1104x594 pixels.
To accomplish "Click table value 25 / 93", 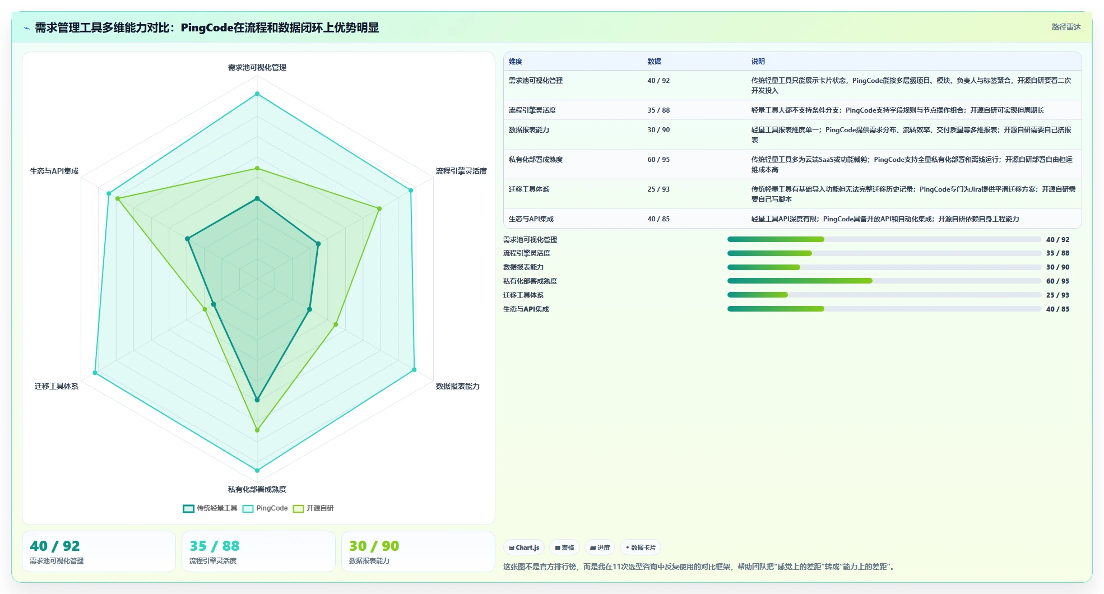I will pyautogui.click(x=658, y=189).
